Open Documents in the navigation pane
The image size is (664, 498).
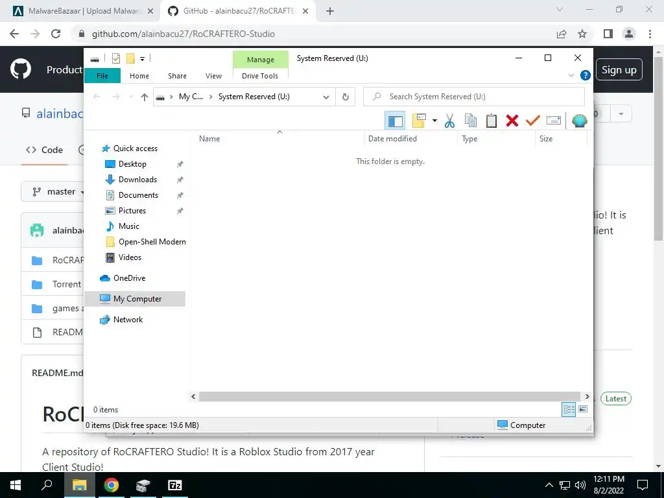138,195
